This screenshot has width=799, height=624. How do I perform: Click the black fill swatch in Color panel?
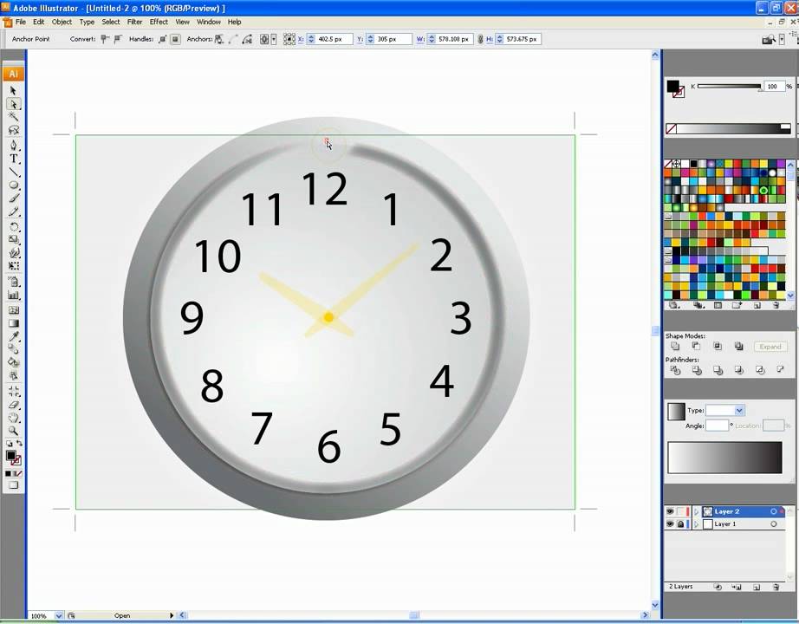(672, 87)
